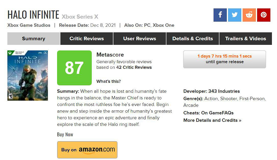The width and height of the screenshot is (277, 160).
Task: Click the 42 Critic Reviews link
Action: (134, 68)
